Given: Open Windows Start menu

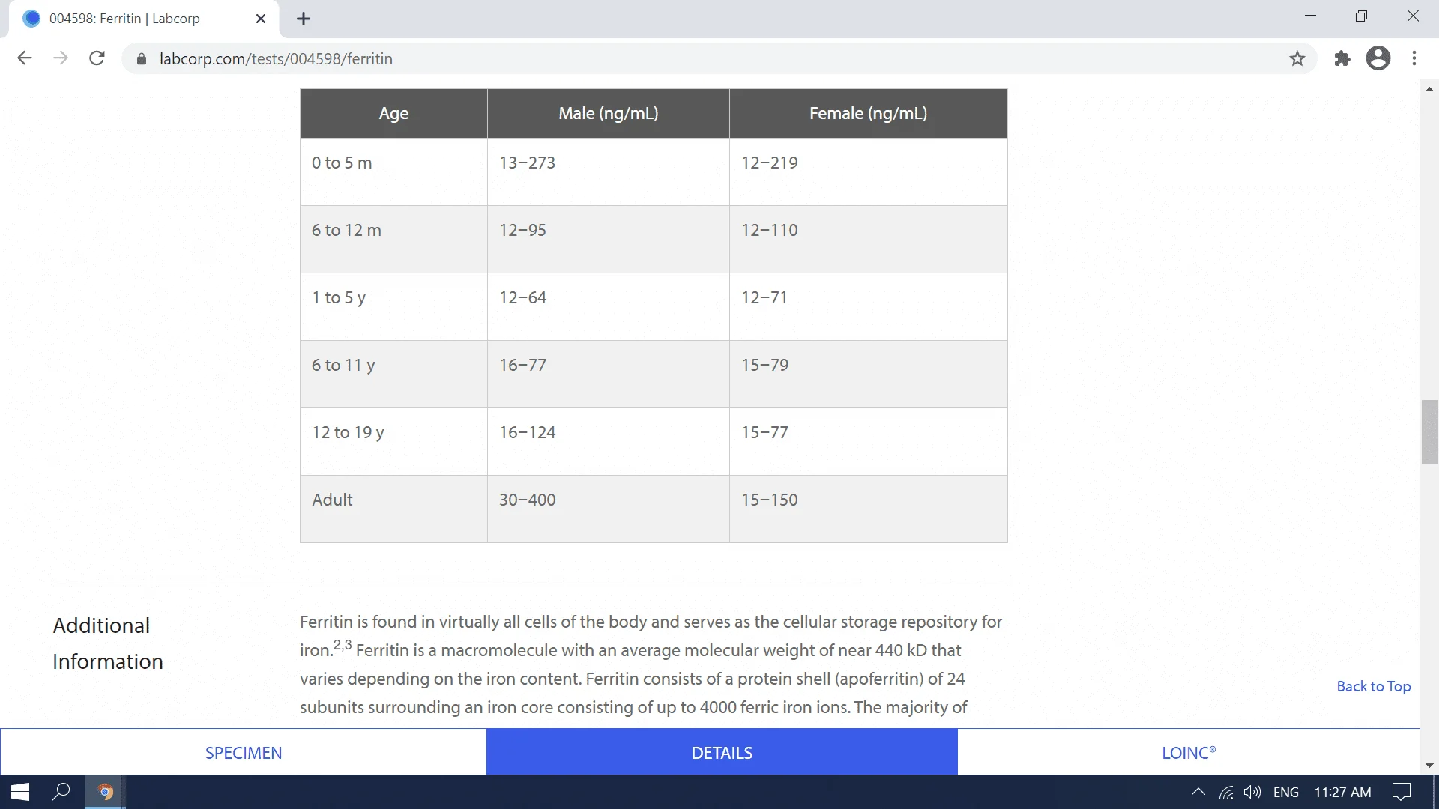Looking at the screenshot, I should point(20,792).
